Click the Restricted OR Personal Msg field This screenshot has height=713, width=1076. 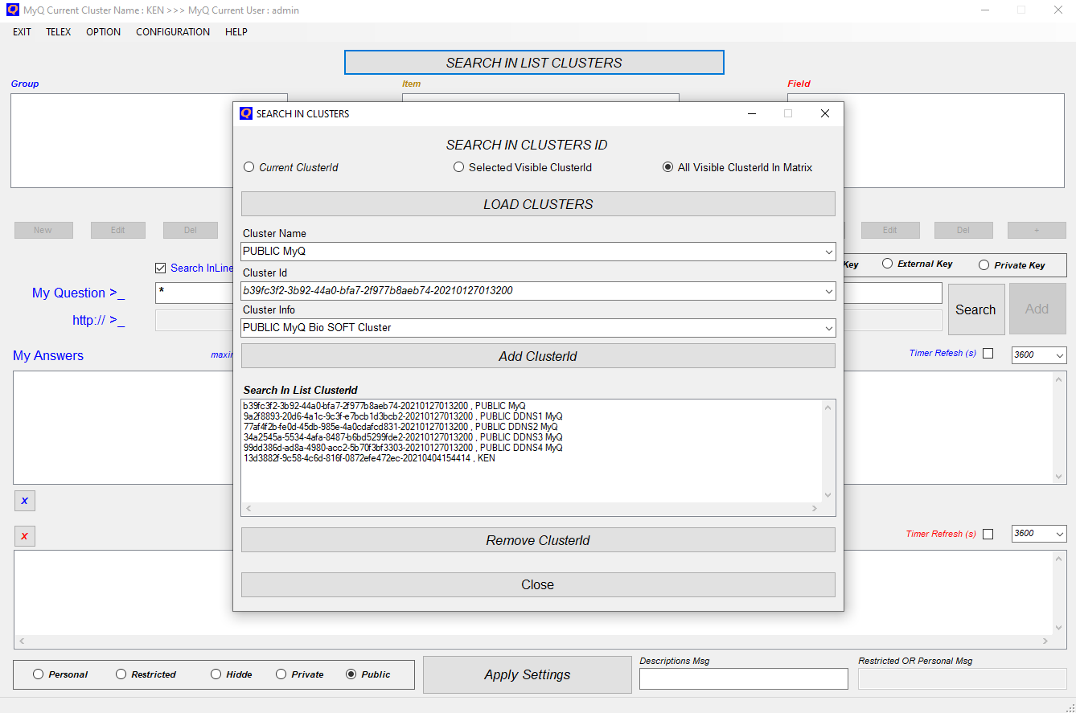click(963, 679)
